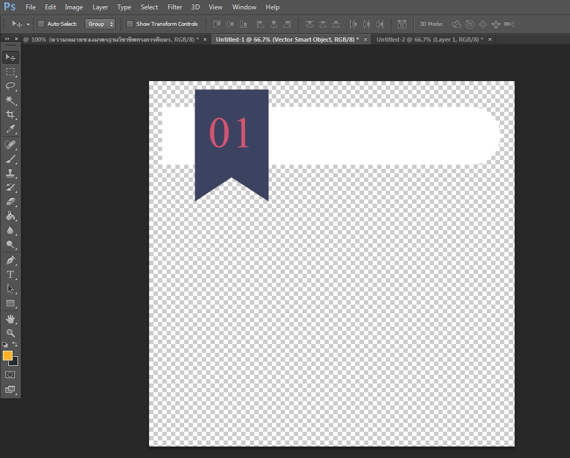Select the Hand tool
This screenshot has width=570, height=458.
tap(10, 318)
